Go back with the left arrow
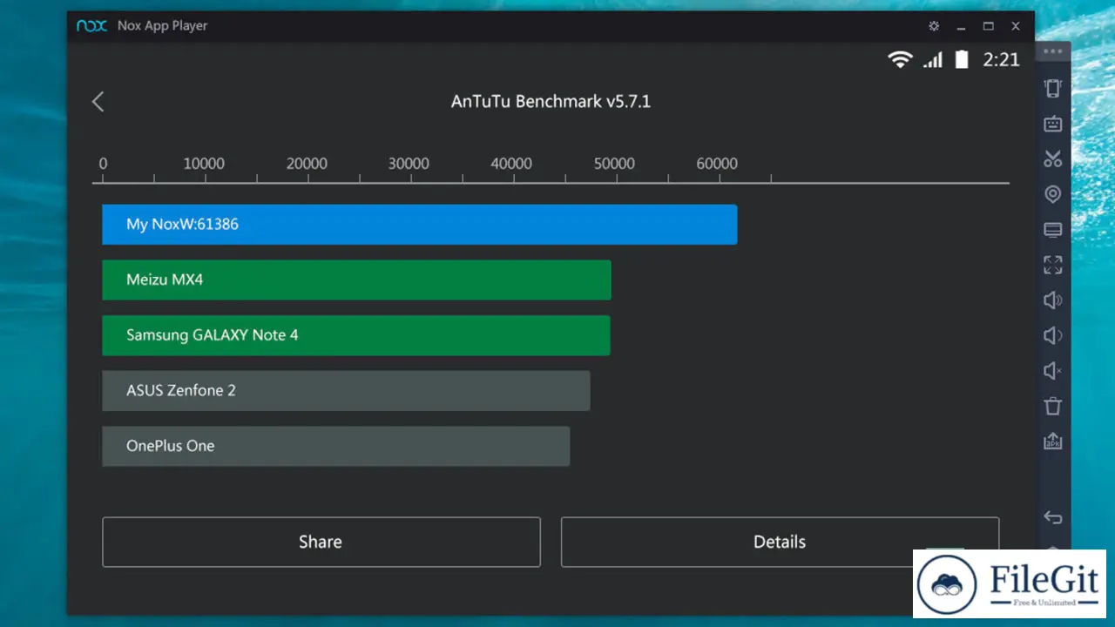The height and width of the screenshot is (627, 1115). (98, 102)
